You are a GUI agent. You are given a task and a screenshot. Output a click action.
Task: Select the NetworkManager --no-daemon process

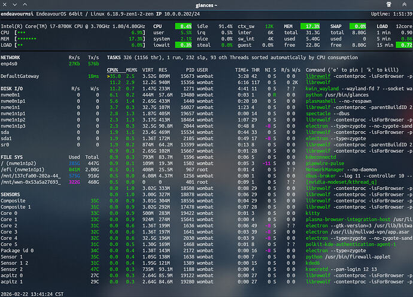[x=341, y=170]
